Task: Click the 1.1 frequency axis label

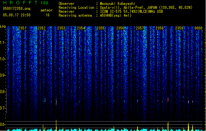Action: [x=3, y=43]
